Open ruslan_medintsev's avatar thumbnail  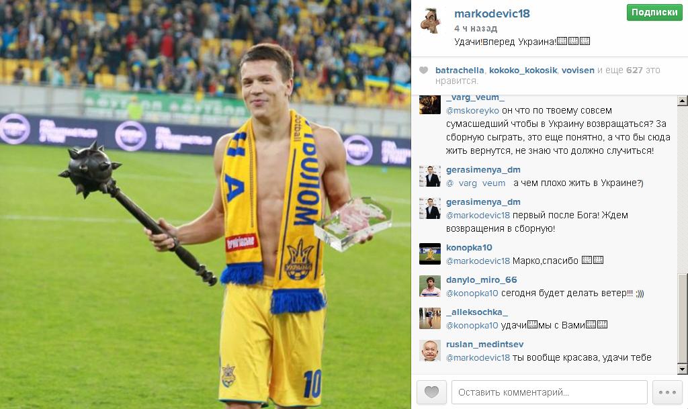[x=430, y=351]
